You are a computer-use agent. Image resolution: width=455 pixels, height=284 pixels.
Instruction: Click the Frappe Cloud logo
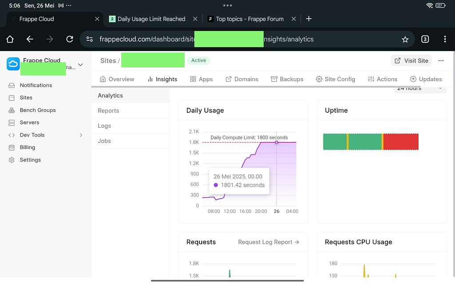point(13,63)
